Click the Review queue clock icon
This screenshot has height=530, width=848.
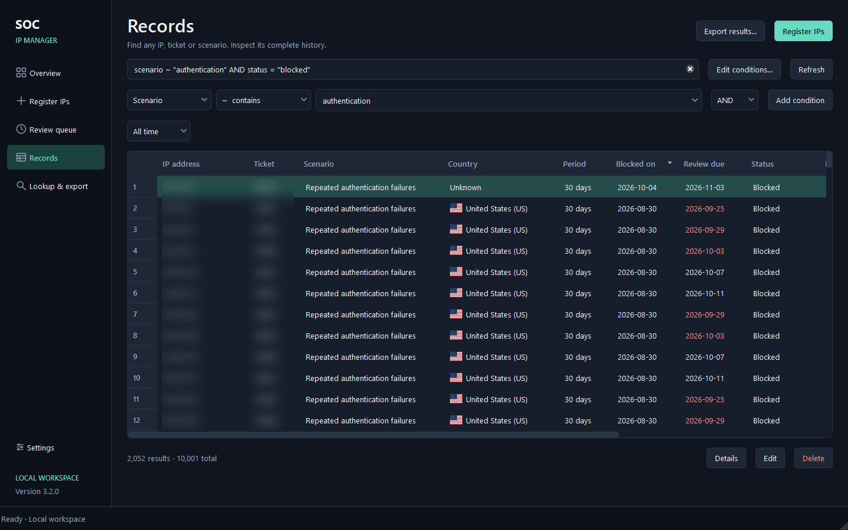[x=21, y=129]
